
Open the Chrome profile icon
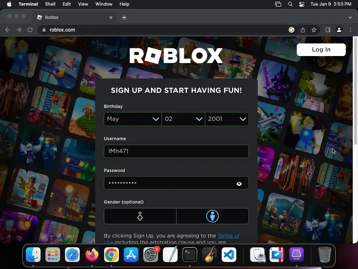pos(339,30)
